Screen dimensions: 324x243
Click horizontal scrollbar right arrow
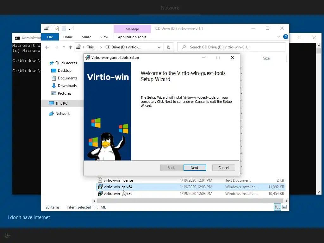point(286,201)
